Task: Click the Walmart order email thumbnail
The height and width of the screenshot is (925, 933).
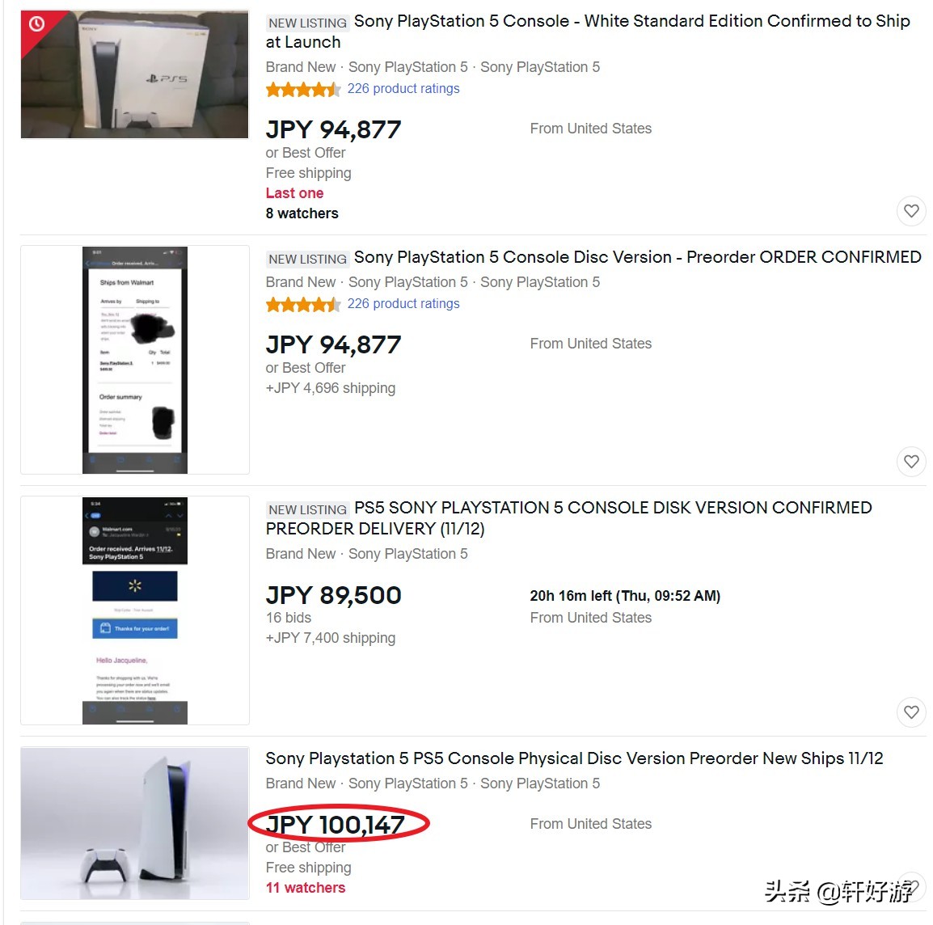Action: click(135, 610)
